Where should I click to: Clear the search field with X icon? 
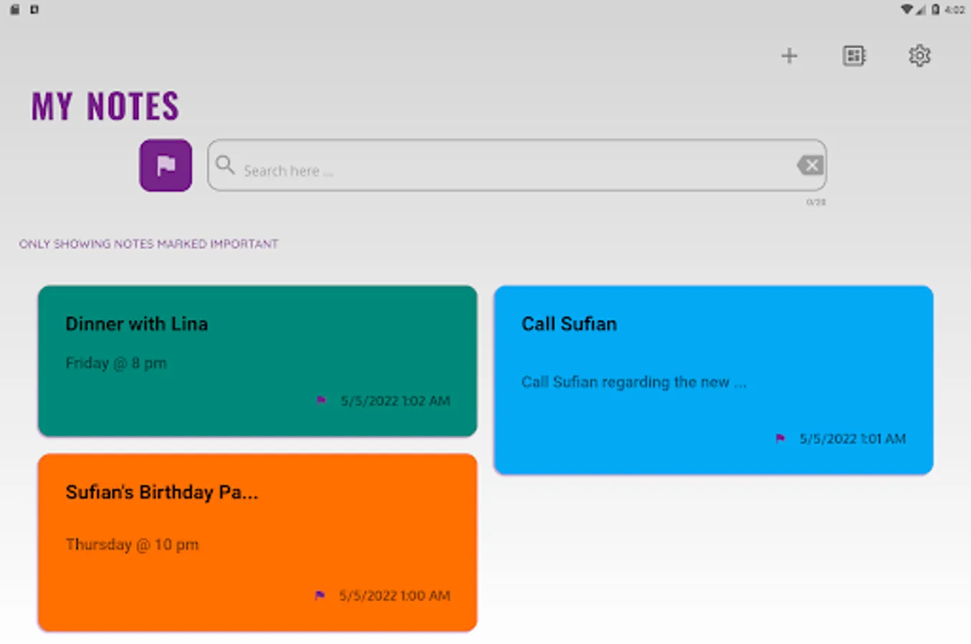tap(810, 165)
